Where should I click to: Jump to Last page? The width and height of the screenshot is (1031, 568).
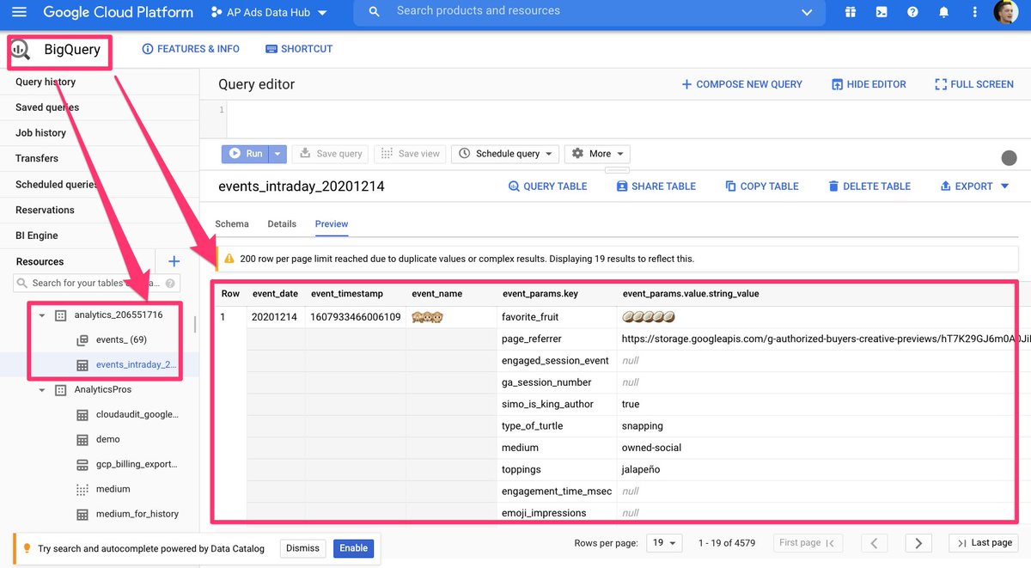pyautogui.click(x=984, y=543)
